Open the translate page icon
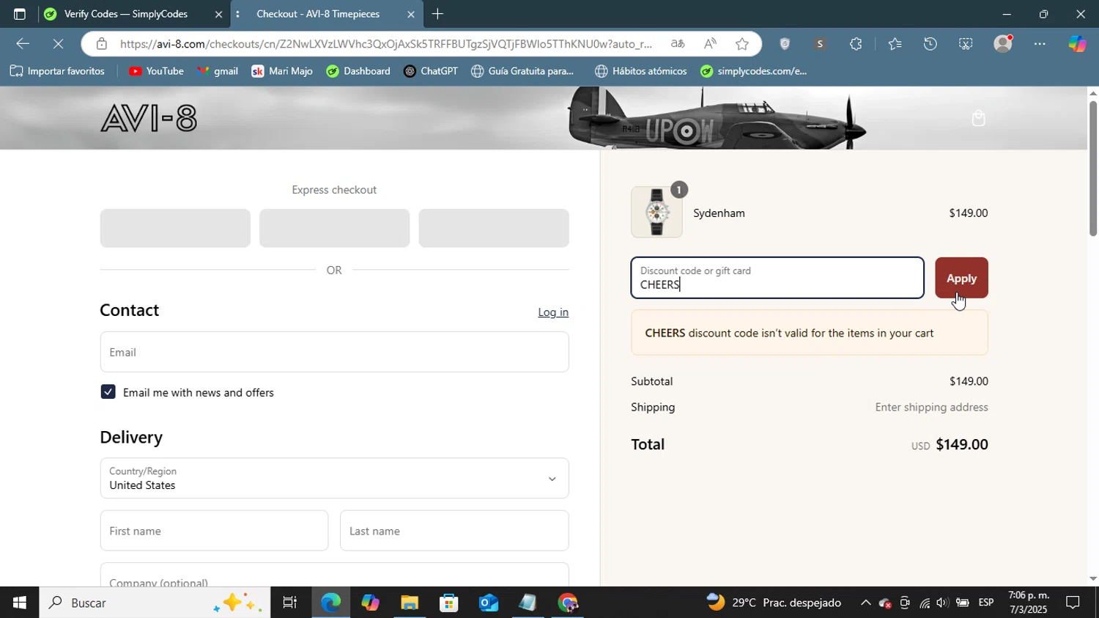 [x=678, y=44]
